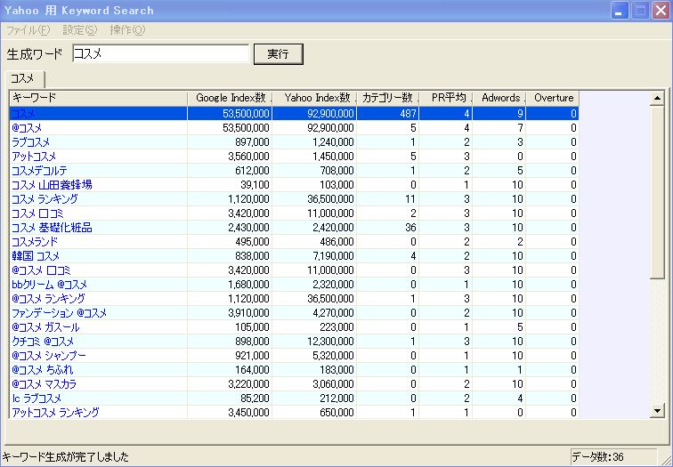
Task: Sort by Overture column header
Action: point(553,98)
